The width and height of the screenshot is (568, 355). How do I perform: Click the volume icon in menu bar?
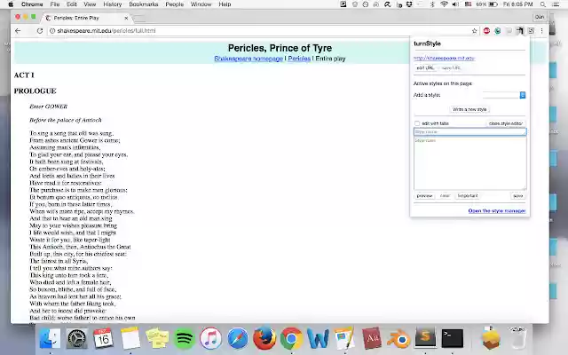coord(455,4)
